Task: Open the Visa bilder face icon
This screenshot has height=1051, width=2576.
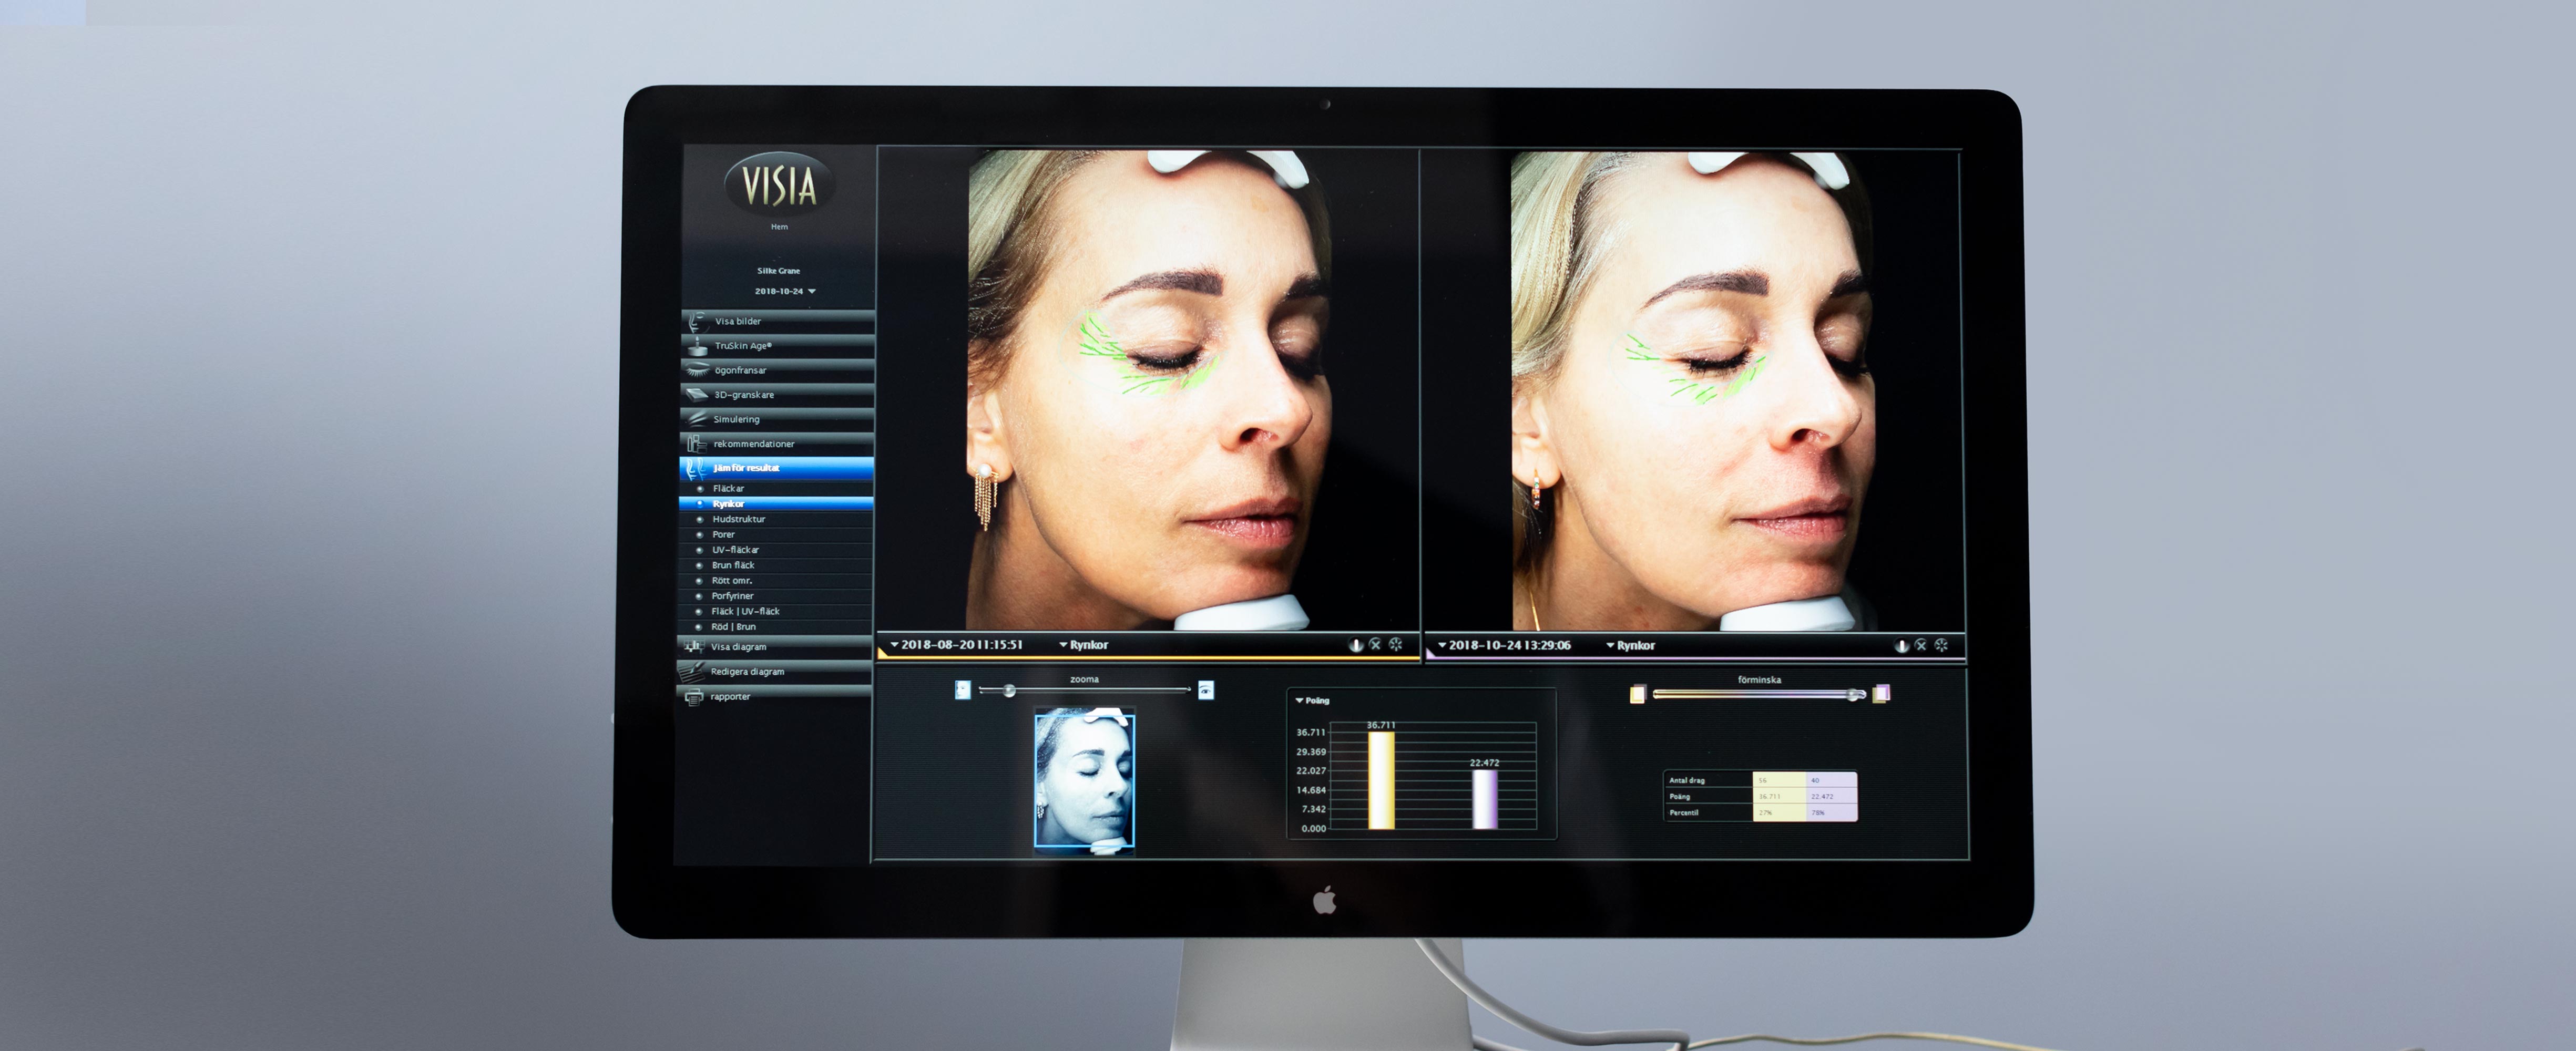Action: click(696, 321)
